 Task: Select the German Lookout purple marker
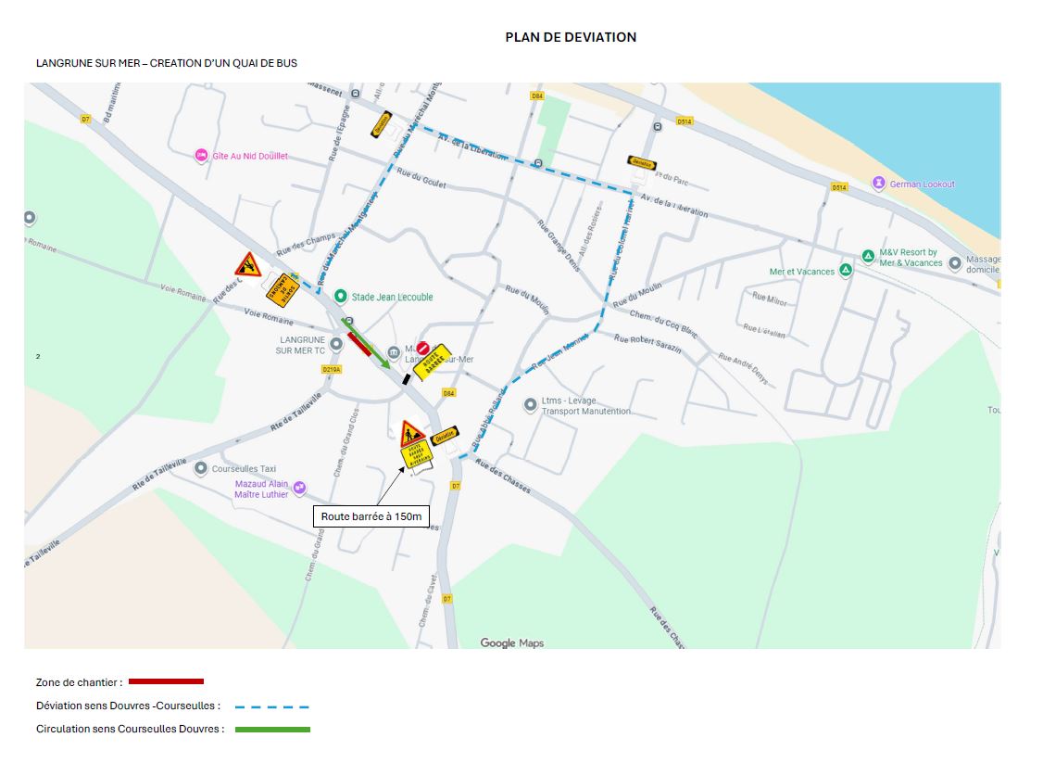(x=878, y=184)
